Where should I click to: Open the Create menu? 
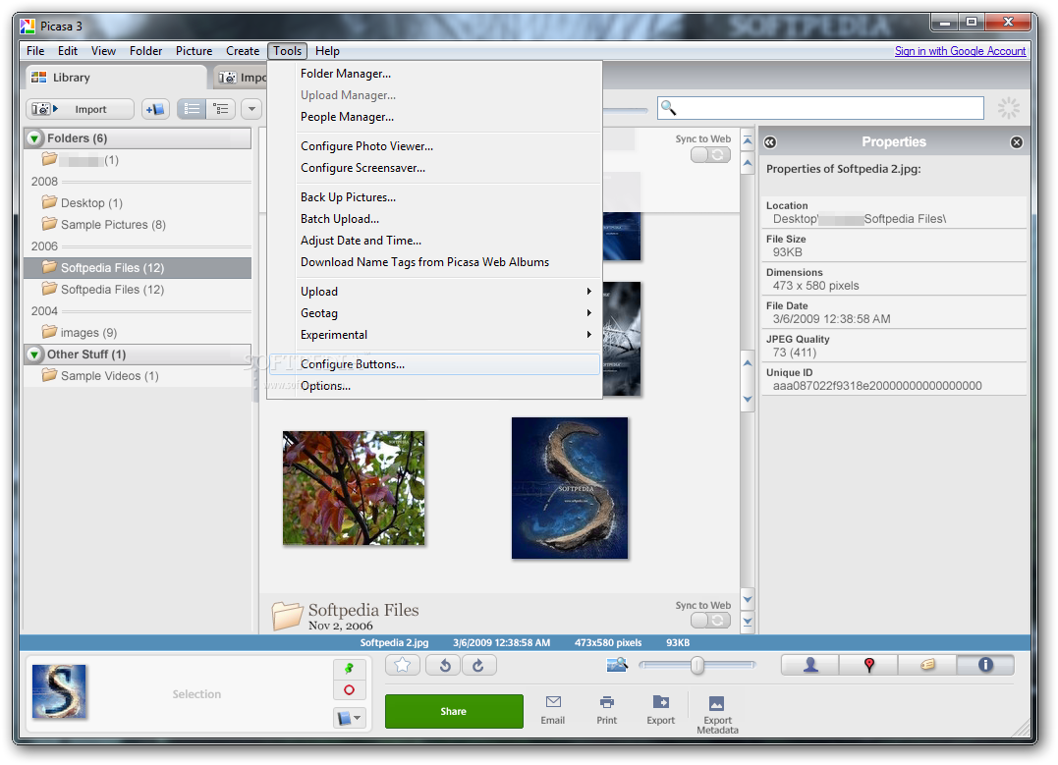243,51
